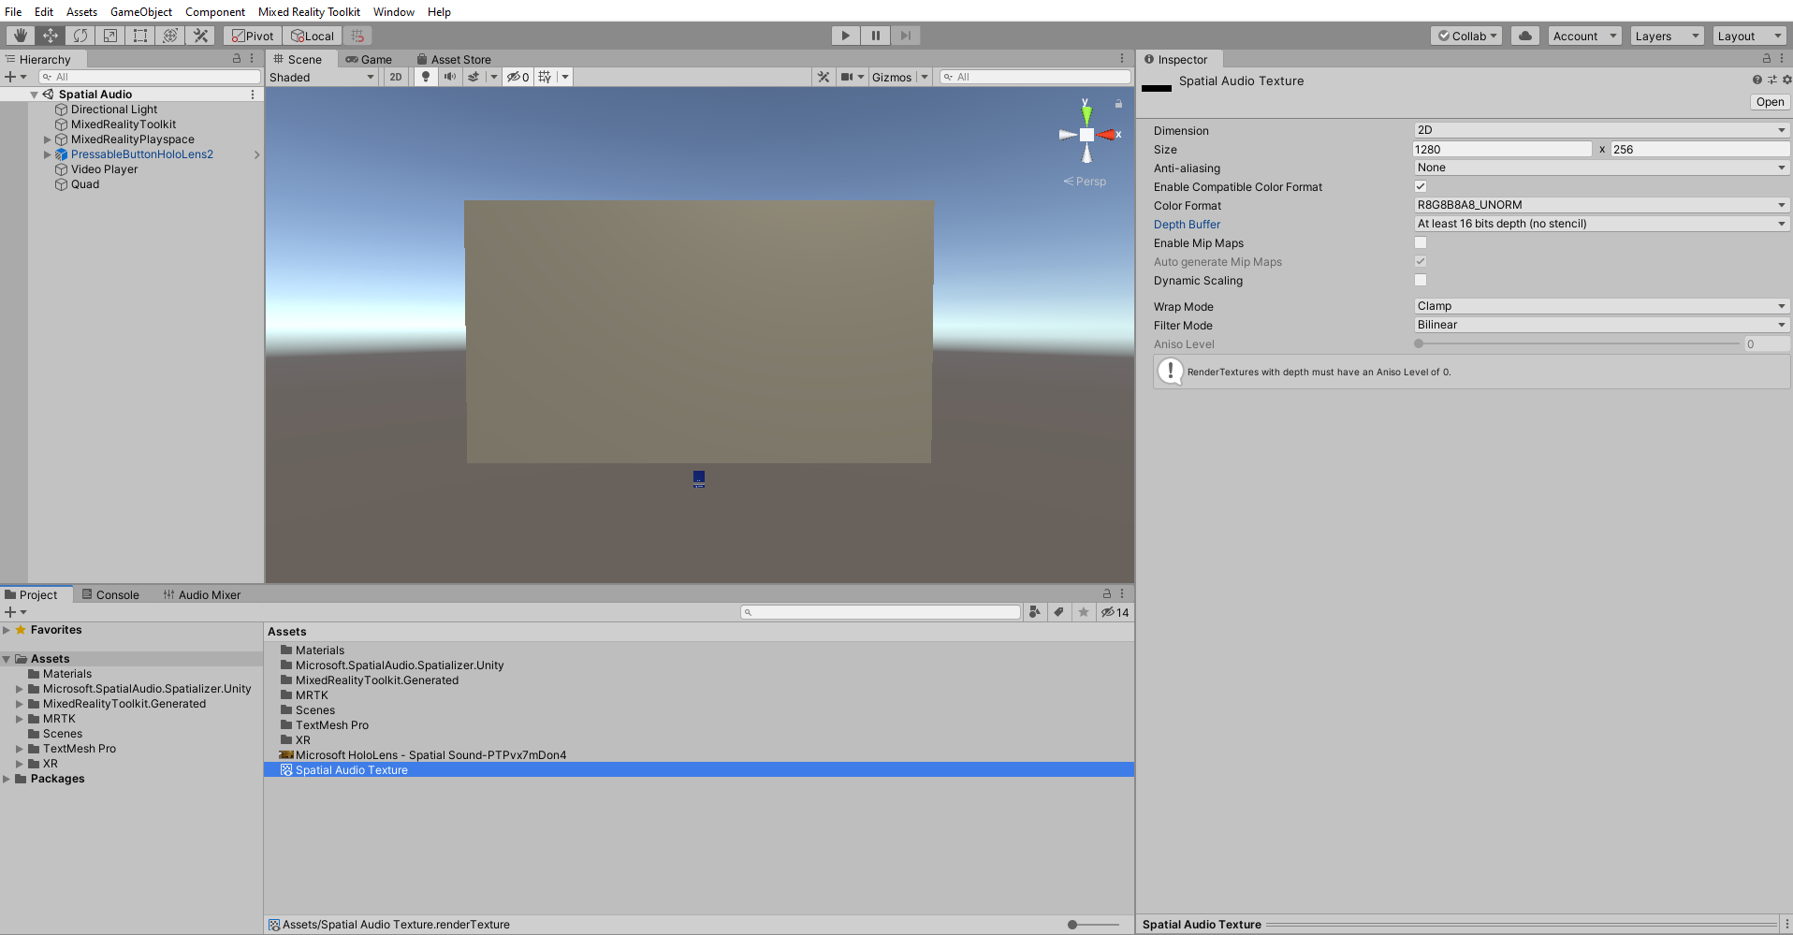Enable Mip Maps checkbox
1793x935 pixels.
click(1421, 242)
